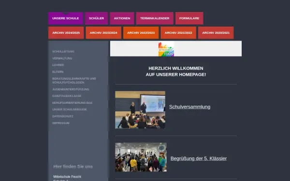Image resolution: width=290 pixels, height=181 pixels.
Task: Click the Schulversammlung photo thumbnail
Action: 140,110
